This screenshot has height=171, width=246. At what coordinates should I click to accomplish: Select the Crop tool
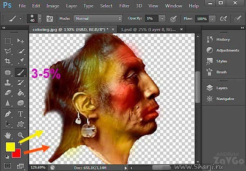[x=8, y=61]
